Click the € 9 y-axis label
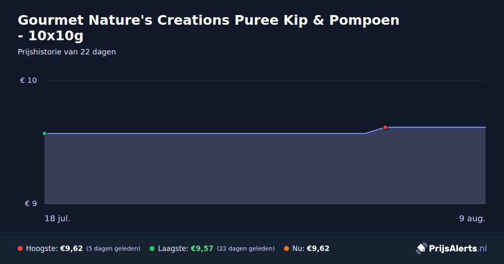The height and width of the screenshot is (264, 504). pyautogui.click(x=31, y=204)
